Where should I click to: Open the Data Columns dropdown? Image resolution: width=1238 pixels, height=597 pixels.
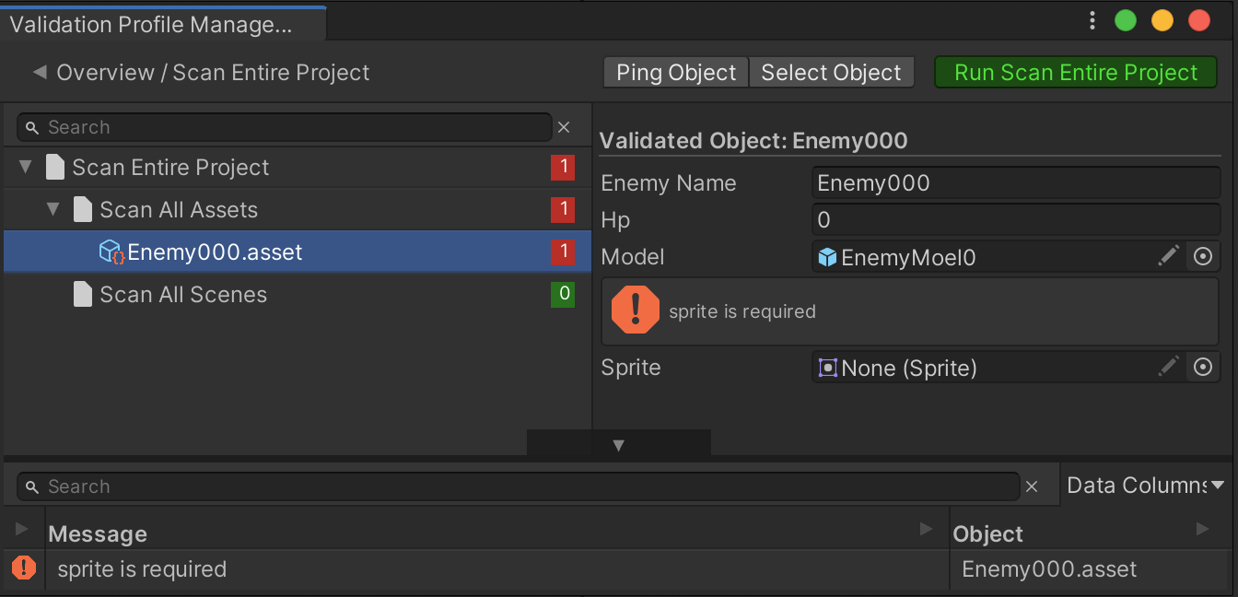click(1145, 486)
